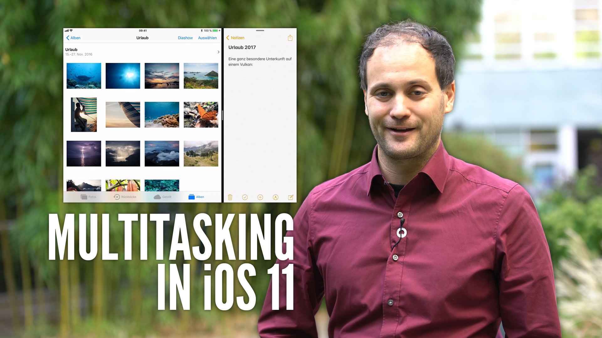Open the red cacao pods photo
The width and height of the screenshot is (602, 338).
pyautogui.click(x=123, y=185)
